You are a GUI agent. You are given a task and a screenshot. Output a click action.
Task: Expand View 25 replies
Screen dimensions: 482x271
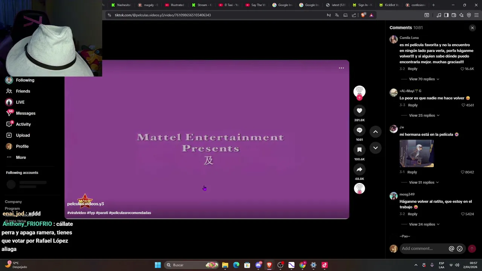tap(424, 116)
